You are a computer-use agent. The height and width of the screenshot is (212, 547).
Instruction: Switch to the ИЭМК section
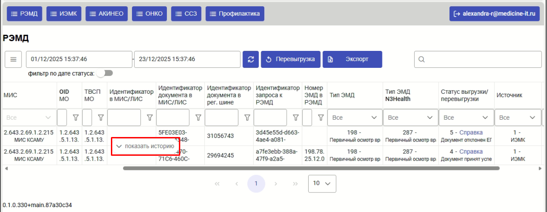pyautogui.click(x=64, y=14)
